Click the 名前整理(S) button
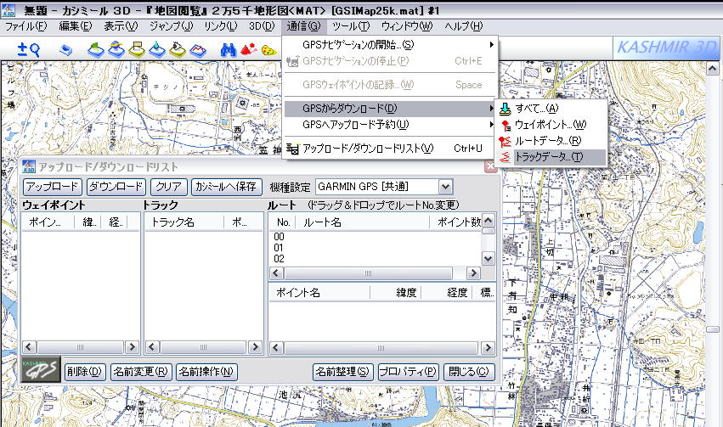This screenshot has height=427, width=723. tap(342, 372)
